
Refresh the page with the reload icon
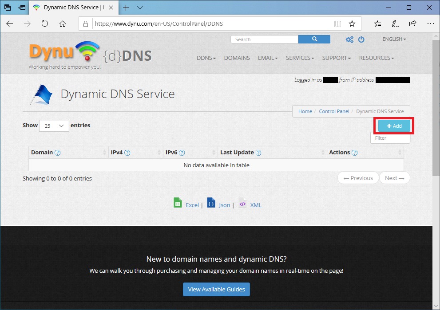[45, 24]
